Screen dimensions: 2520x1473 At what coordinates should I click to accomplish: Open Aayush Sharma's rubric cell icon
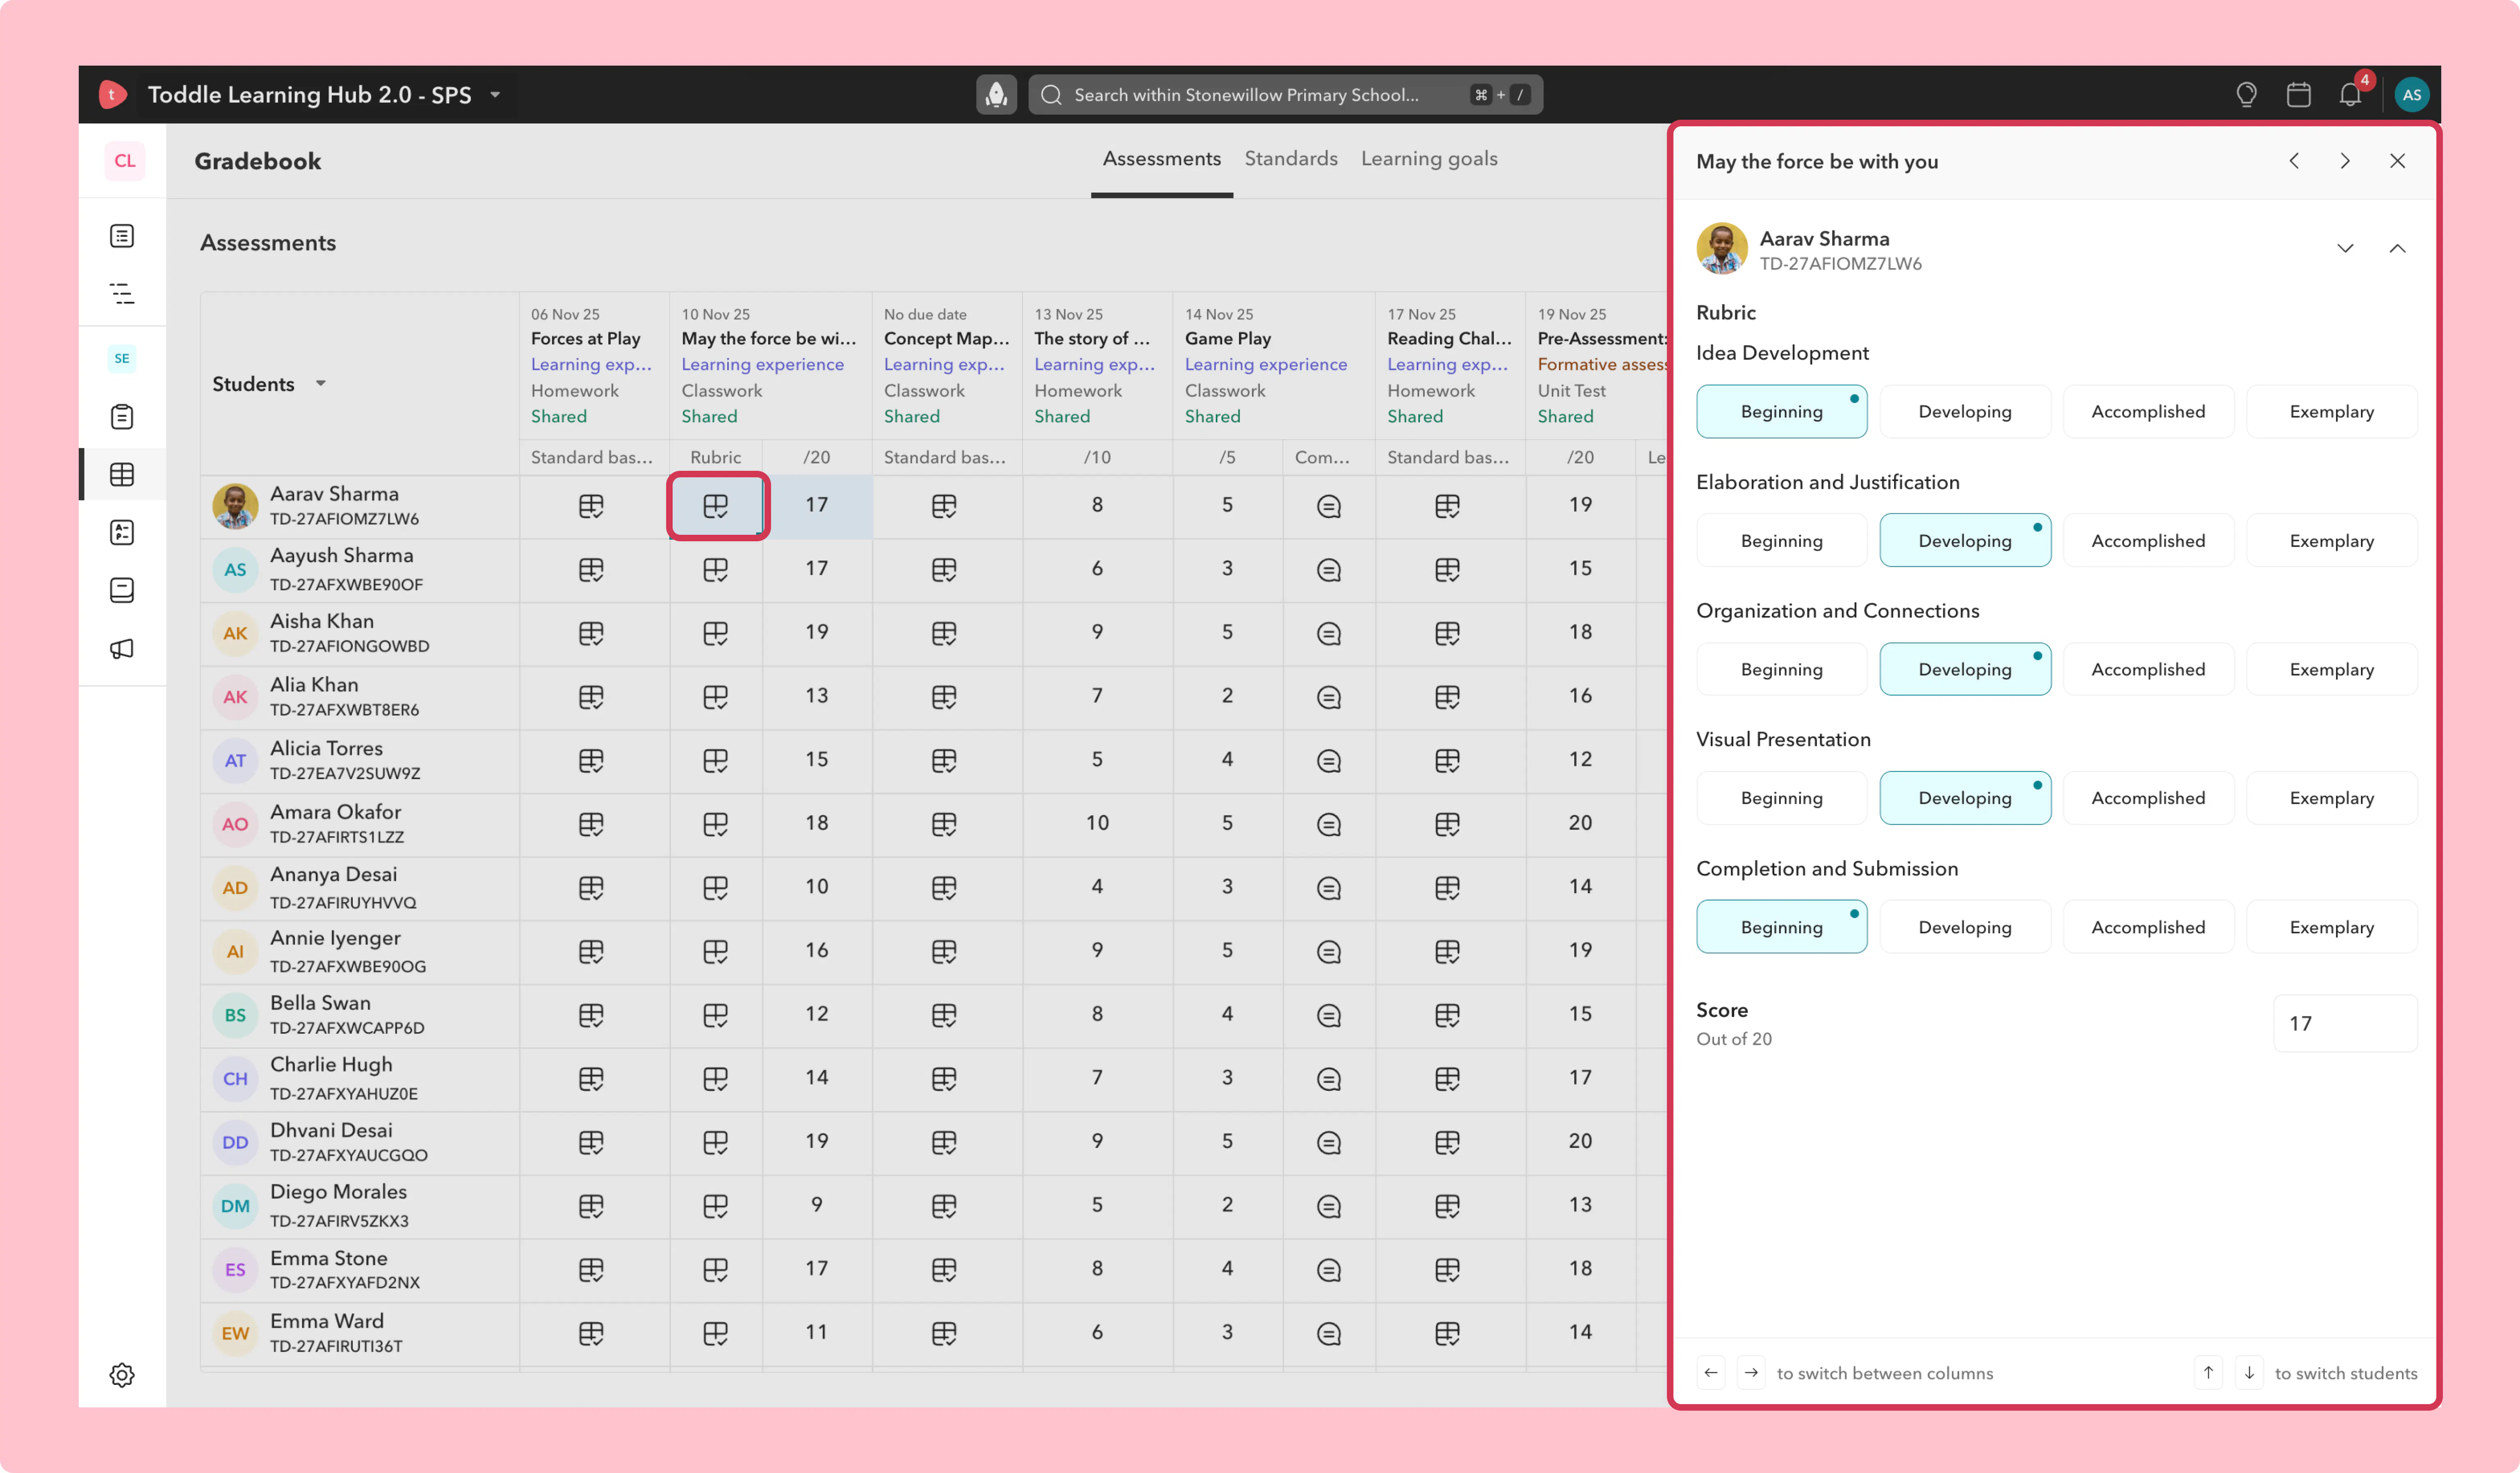pos(715,569)
